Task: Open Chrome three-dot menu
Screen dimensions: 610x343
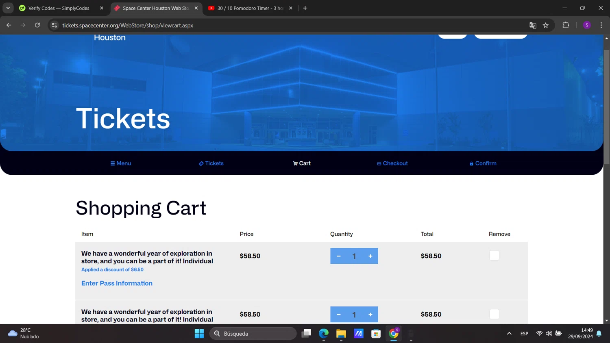Action: pos(601,25)
